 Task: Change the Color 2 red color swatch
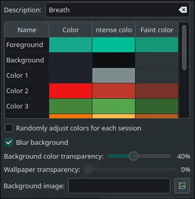click(70, 91)
